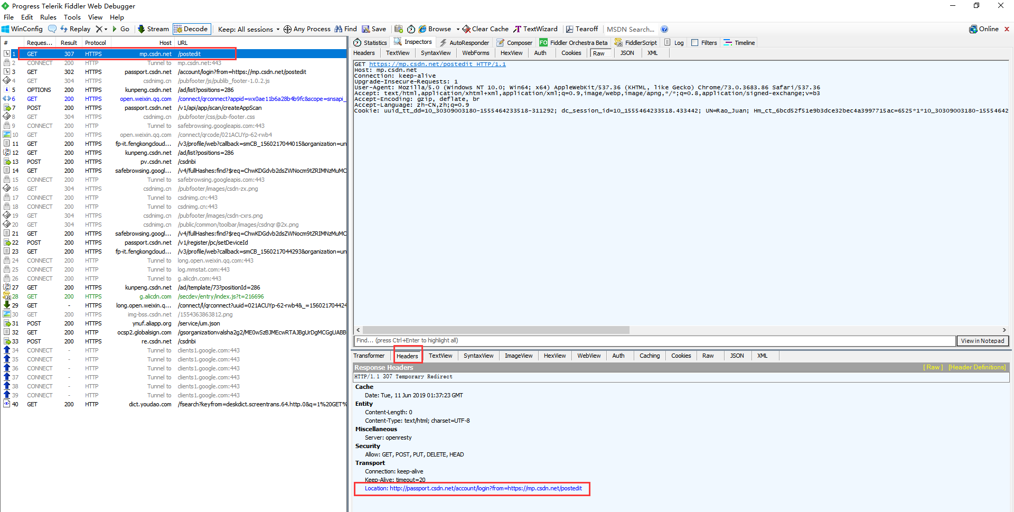Screen dimensions: 1014x512
Task: Select response Transformer tab
Action: pos(369,356)
